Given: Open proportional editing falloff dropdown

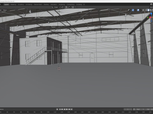Looking at the screenshot, I should pos(76,7).
